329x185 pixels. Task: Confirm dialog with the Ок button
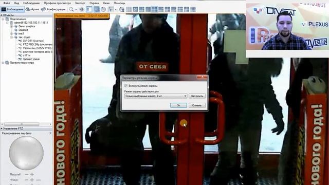178,105
